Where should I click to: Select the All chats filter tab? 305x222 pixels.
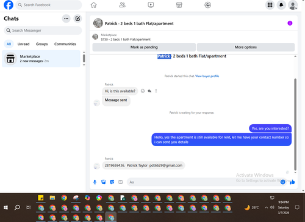(9, 44)
